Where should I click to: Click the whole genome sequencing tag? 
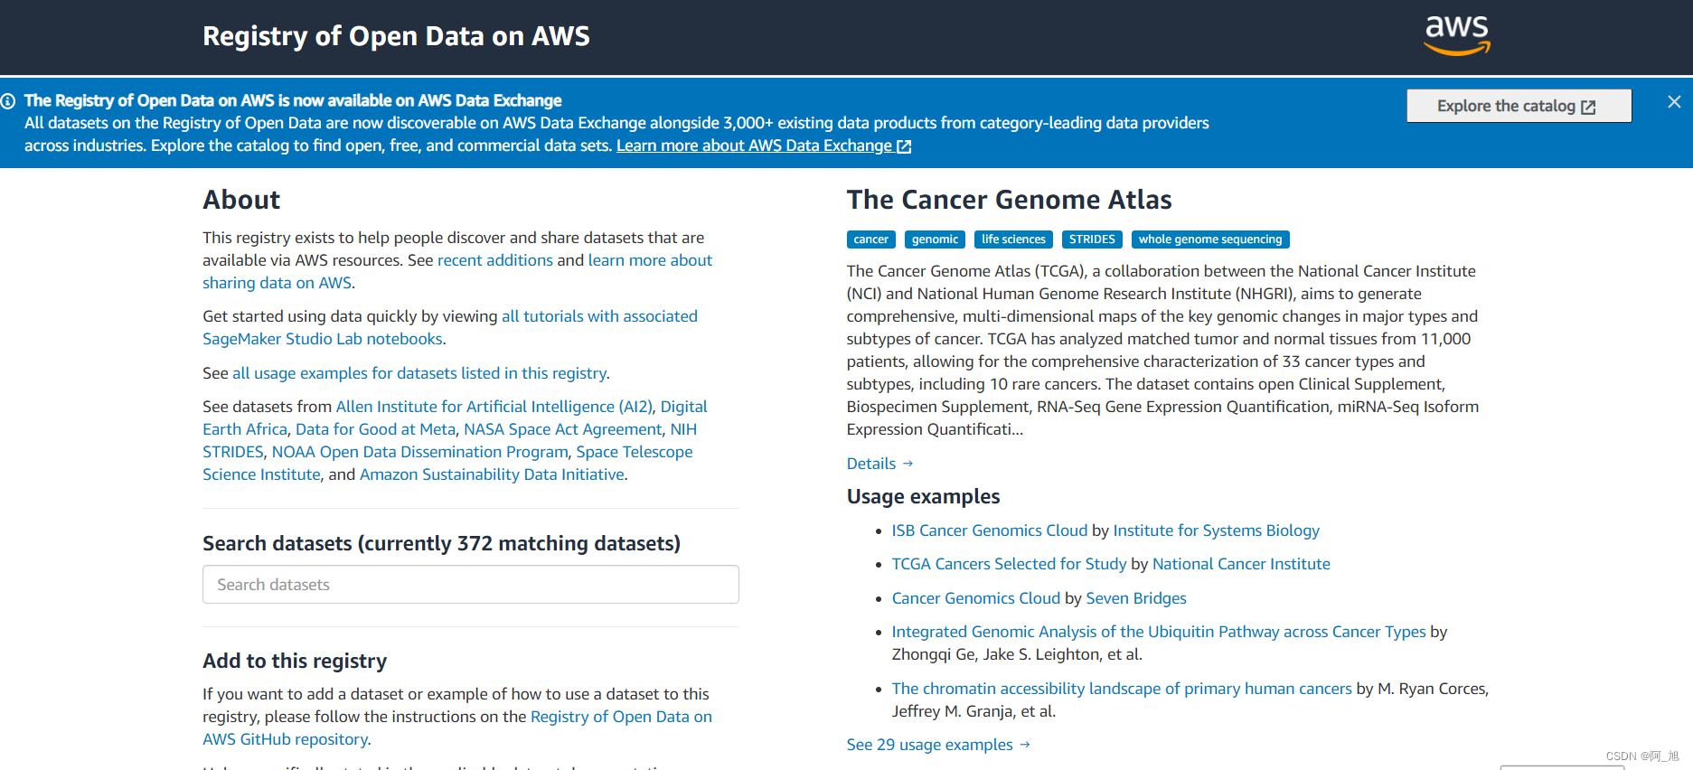point(1210,239)
